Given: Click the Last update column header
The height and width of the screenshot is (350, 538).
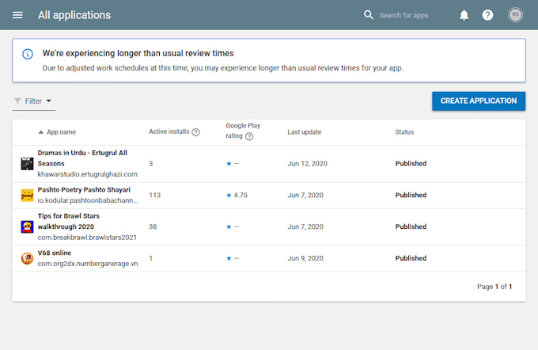Looking at the screenshot, I should 305,132.
